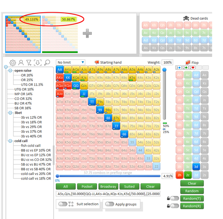Screen dimensions: 223x219
Task: Select the first player range thumbnail
Action: point(23,34)
